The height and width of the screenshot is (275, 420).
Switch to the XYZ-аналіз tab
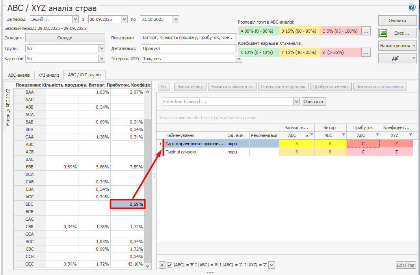(49, 75)
